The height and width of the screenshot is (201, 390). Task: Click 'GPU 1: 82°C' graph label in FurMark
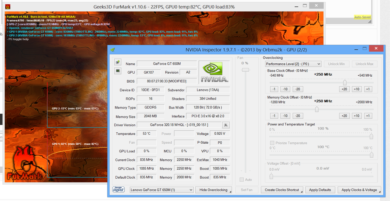[75, 144]
